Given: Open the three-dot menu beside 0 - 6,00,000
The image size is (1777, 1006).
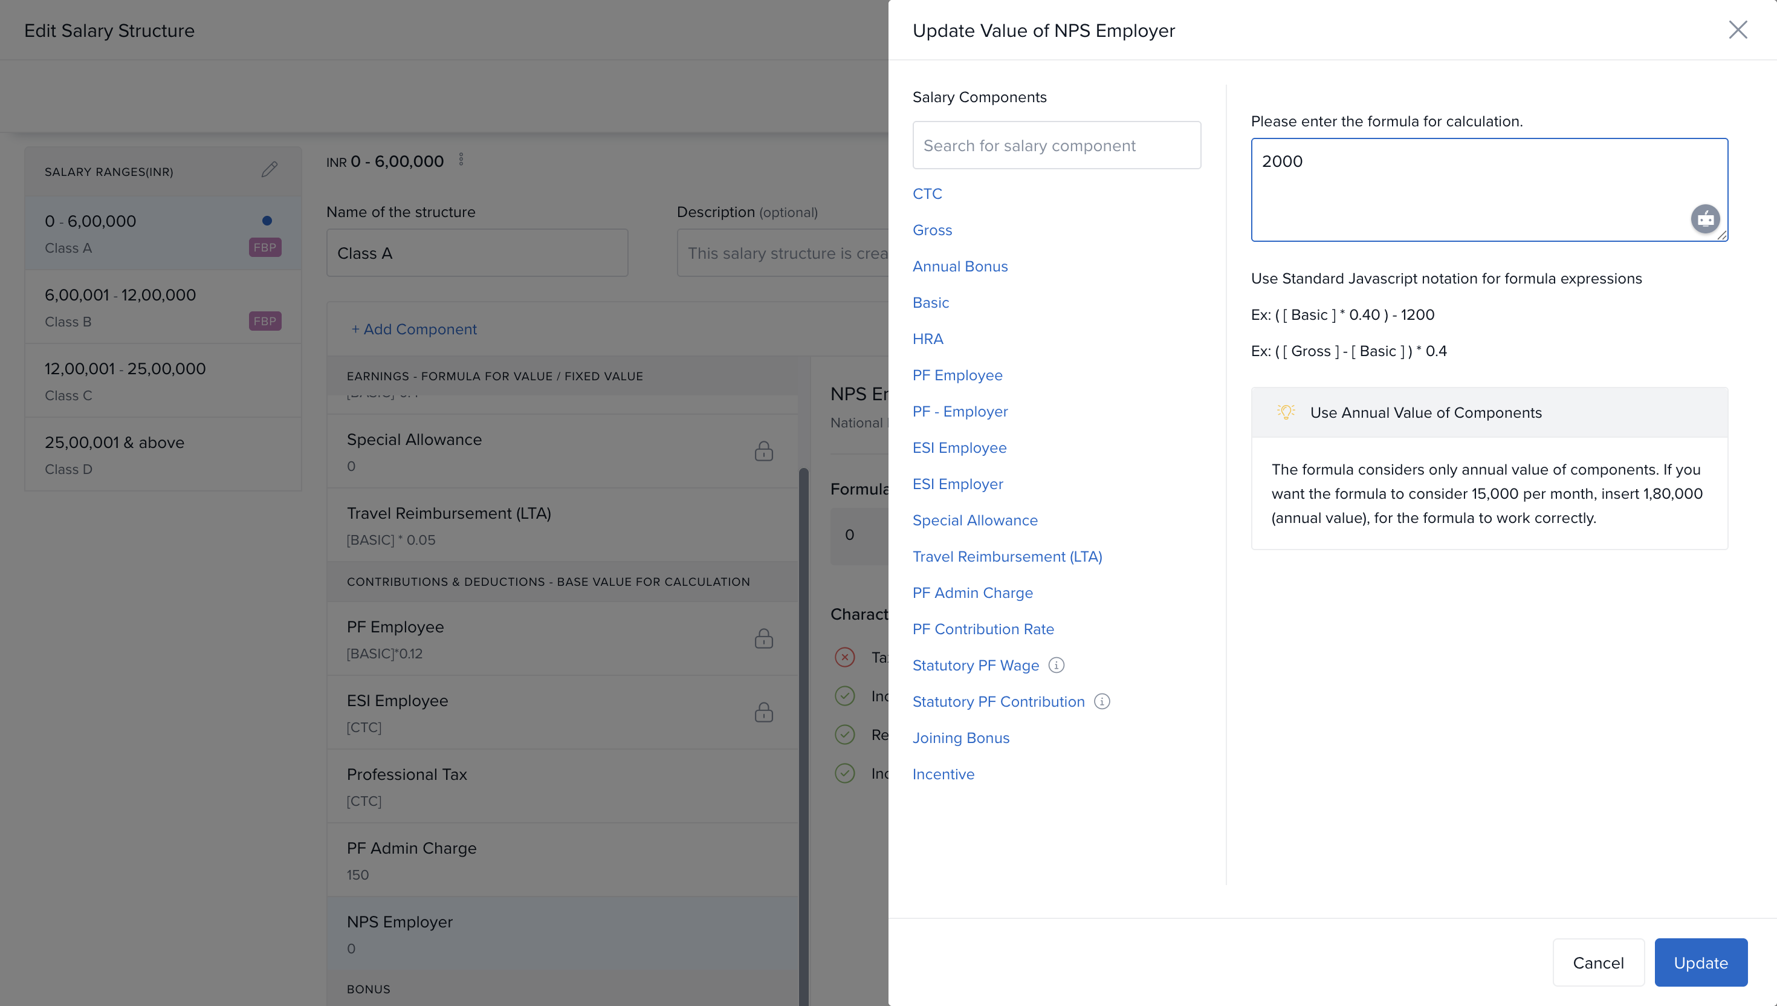Looking at the screenshot, I should [x=461, y=160].
